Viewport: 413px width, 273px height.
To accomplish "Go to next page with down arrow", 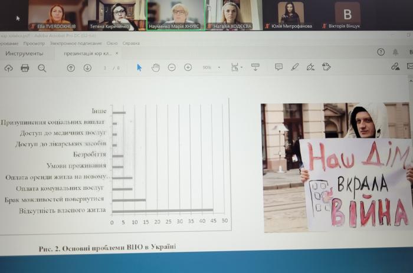I will [87, 68].
